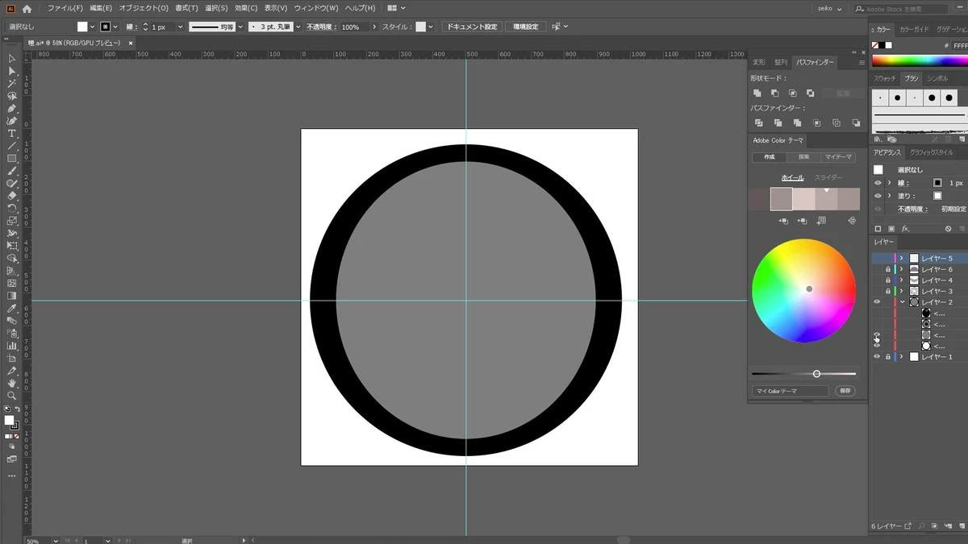Open the 効果(C) menu
This screenshot has height=544, width=968.
pyautogui.click(x=246, y=8)
